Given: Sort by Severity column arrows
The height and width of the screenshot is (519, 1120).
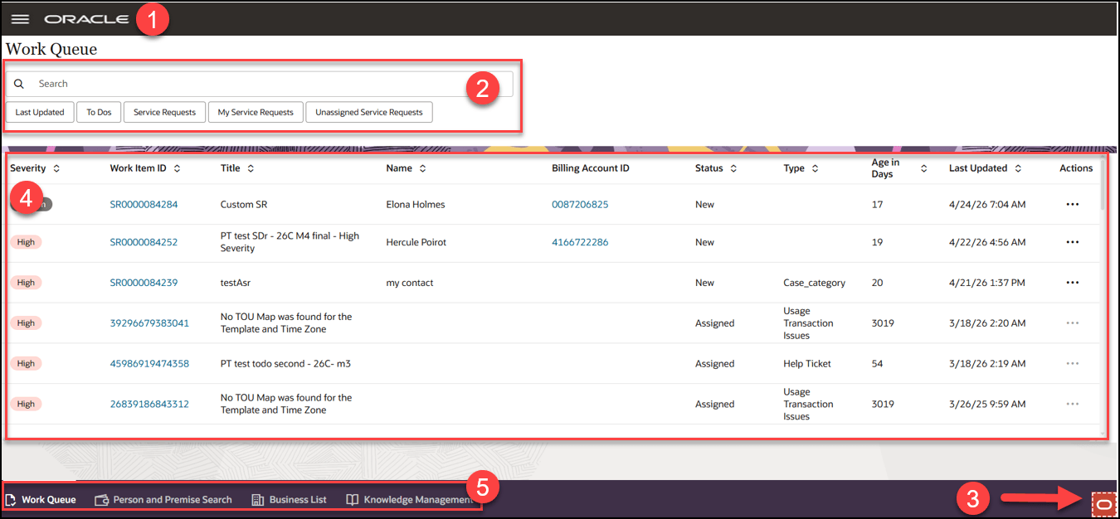Looking at the screenshot, I should 56,168.
